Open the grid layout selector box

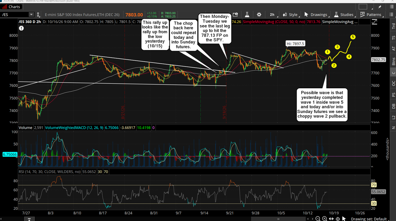pos(362,7)
